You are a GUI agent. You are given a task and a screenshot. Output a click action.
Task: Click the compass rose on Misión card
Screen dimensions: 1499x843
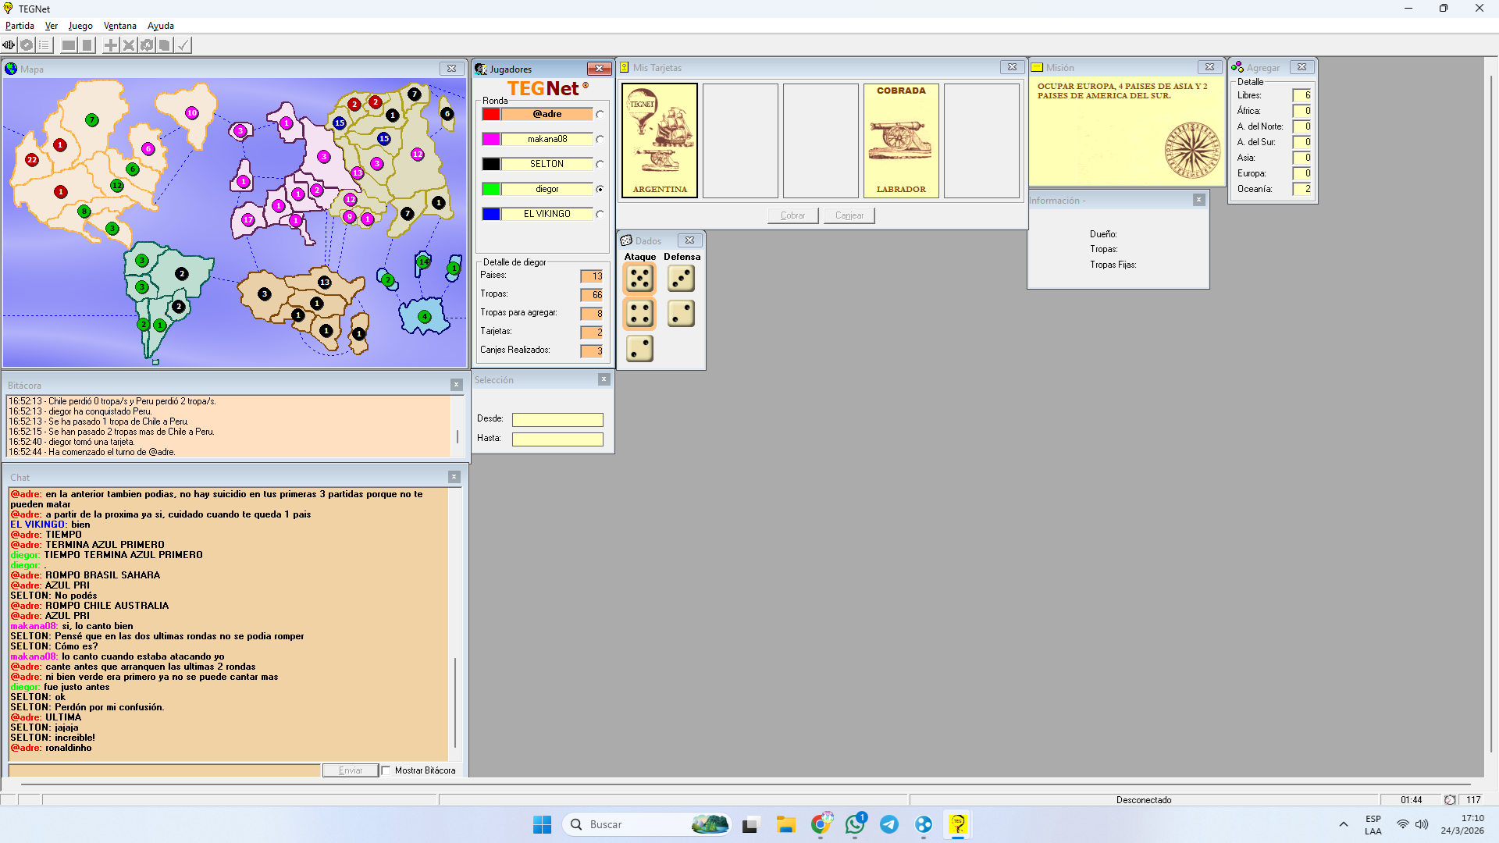click(1192, 150)
